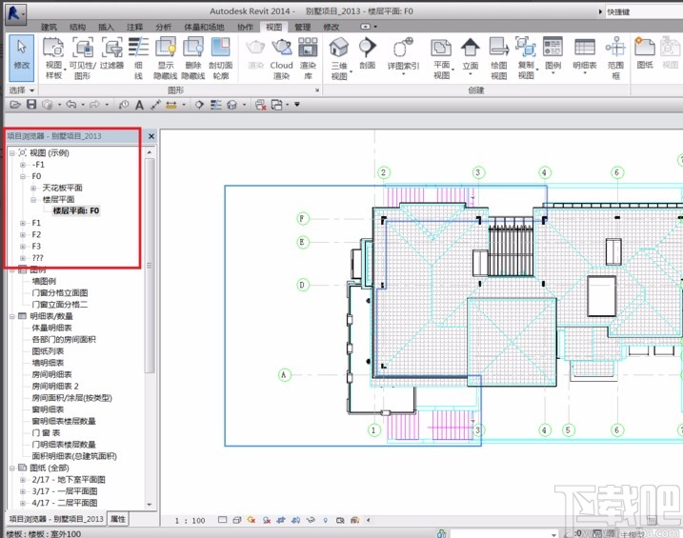Expand the F2 tree node
This screenshot has width=683, height=538.
click(x=23, y=234)
